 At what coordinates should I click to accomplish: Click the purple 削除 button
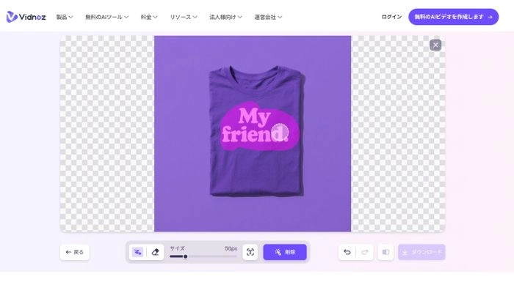pos(285,252)
